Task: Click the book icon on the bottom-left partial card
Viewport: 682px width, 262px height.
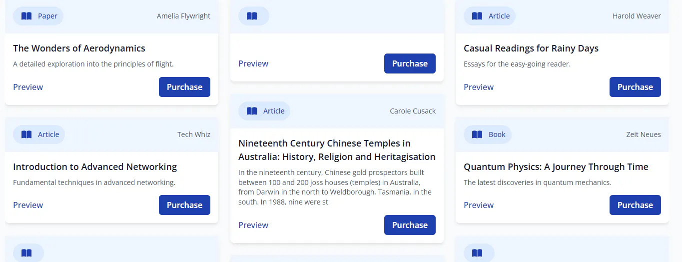Action: (x=26, y=253)
